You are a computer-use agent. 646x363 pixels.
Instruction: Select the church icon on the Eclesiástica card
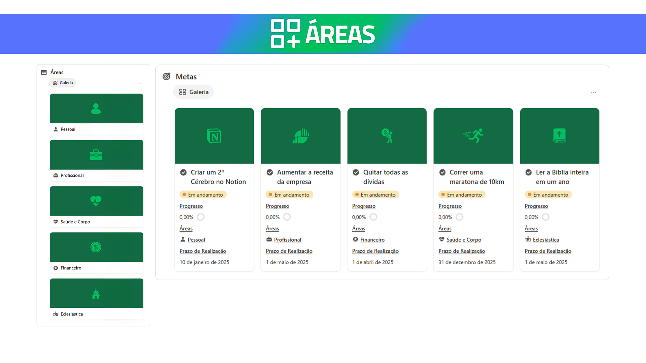point(96,293)
